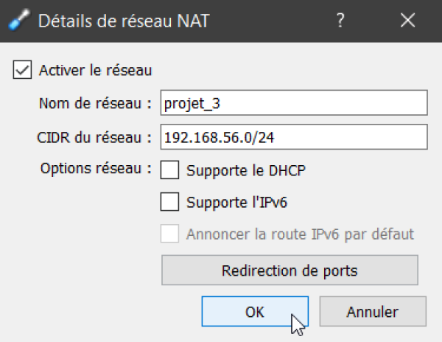442x342 pixels.
Task: Click the 'Supporte le DHCP' label text
Action: (x=246, y=170)
